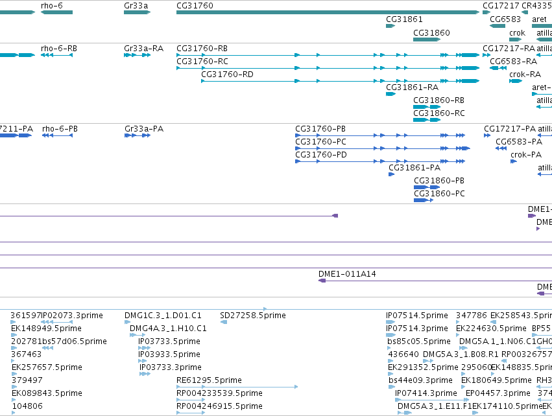Select the CG6583 gene glyph

498,26
